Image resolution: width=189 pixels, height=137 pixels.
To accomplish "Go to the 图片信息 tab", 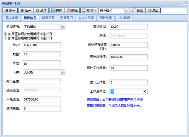I will [x=106, y=18].
